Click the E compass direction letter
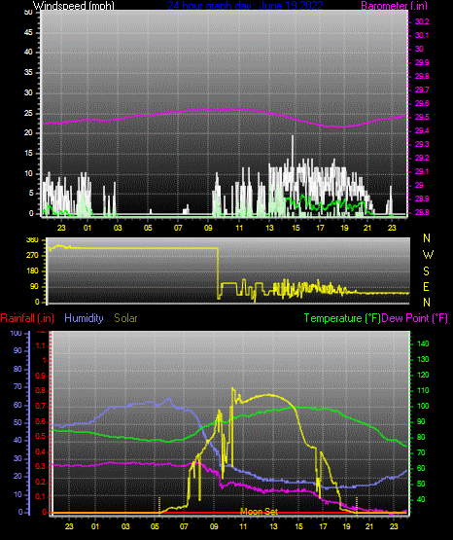Viewport: 453px width, 540px height. 426,287
